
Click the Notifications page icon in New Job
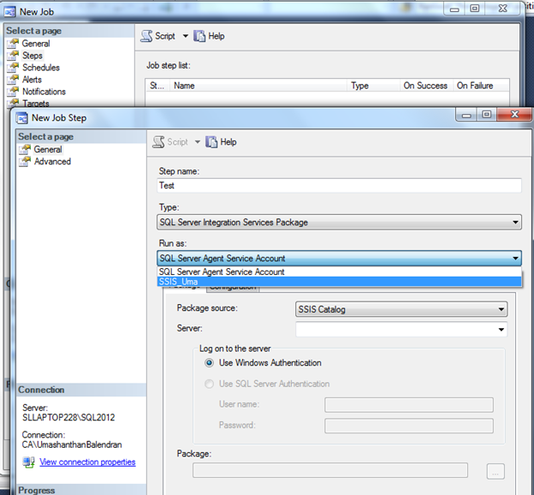13,92
